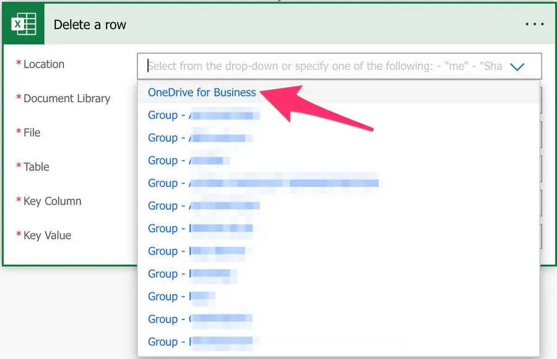Click the File field label

32,132
